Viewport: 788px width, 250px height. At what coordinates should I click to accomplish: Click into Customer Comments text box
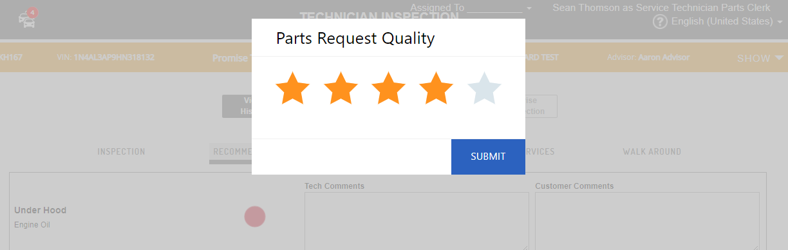click(x=647, y=221)
